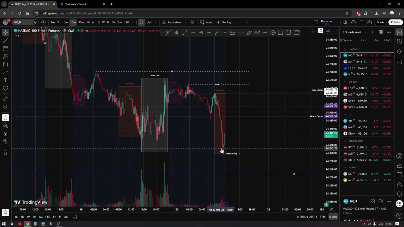Expand the US cash session watchlist dropdown
The height and width of the screenshot is (227, 404).
pos(366,32)
